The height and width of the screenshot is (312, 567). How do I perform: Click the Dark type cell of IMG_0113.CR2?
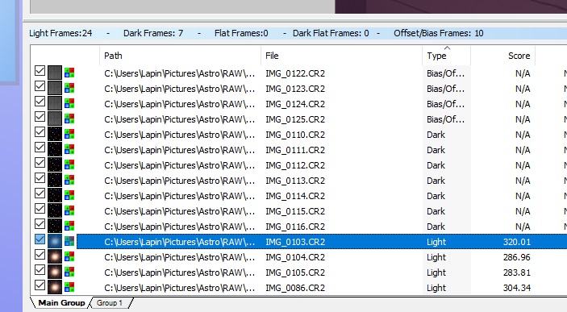click(x=436, y=181)
